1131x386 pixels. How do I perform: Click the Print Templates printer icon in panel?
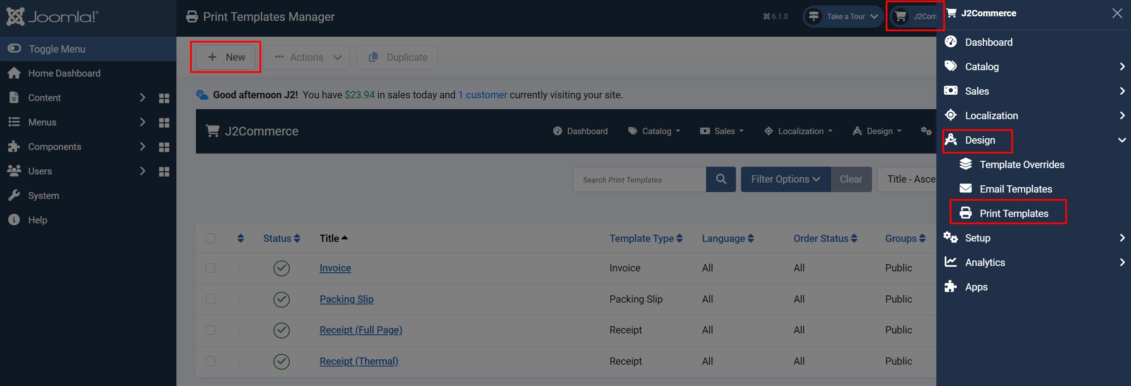point(965,213)
